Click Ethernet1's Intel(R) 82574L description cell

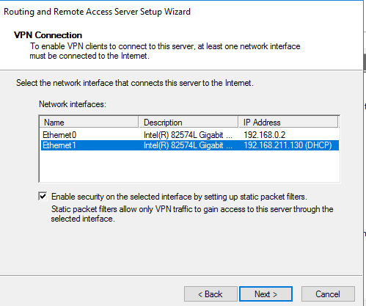point(188,145)
